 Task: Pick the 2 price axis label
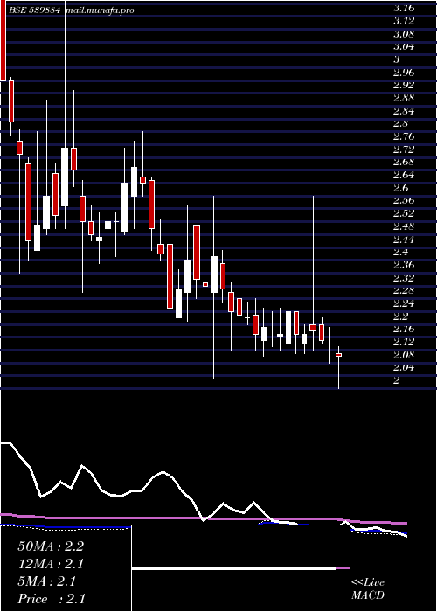click(x=397, y=380)
